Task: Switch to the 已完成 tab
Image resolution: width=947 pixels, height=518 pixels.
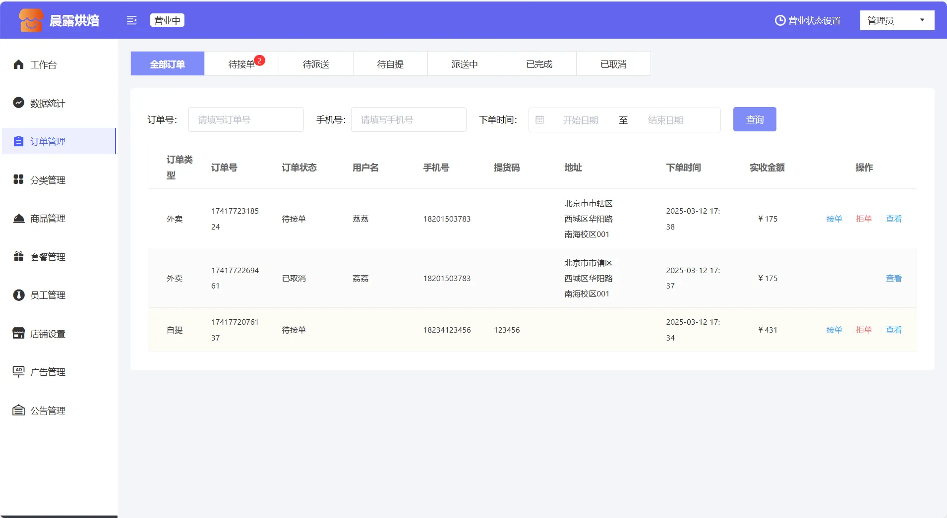Action: coord(539,64)
